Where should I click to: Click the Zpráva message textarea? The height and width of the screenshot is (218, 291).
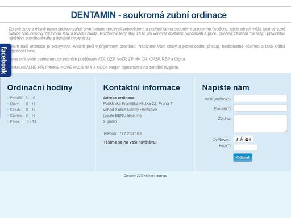[x=260, y=124]
